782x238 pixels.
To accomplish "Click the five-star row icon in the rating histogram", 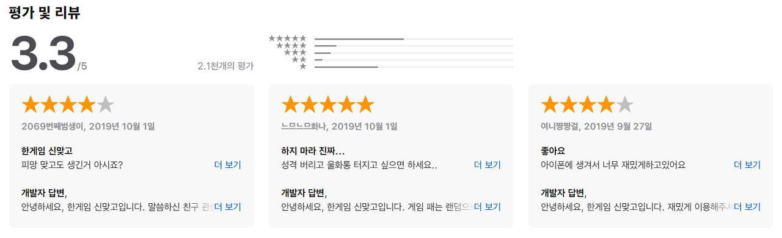I will (288, 38).
